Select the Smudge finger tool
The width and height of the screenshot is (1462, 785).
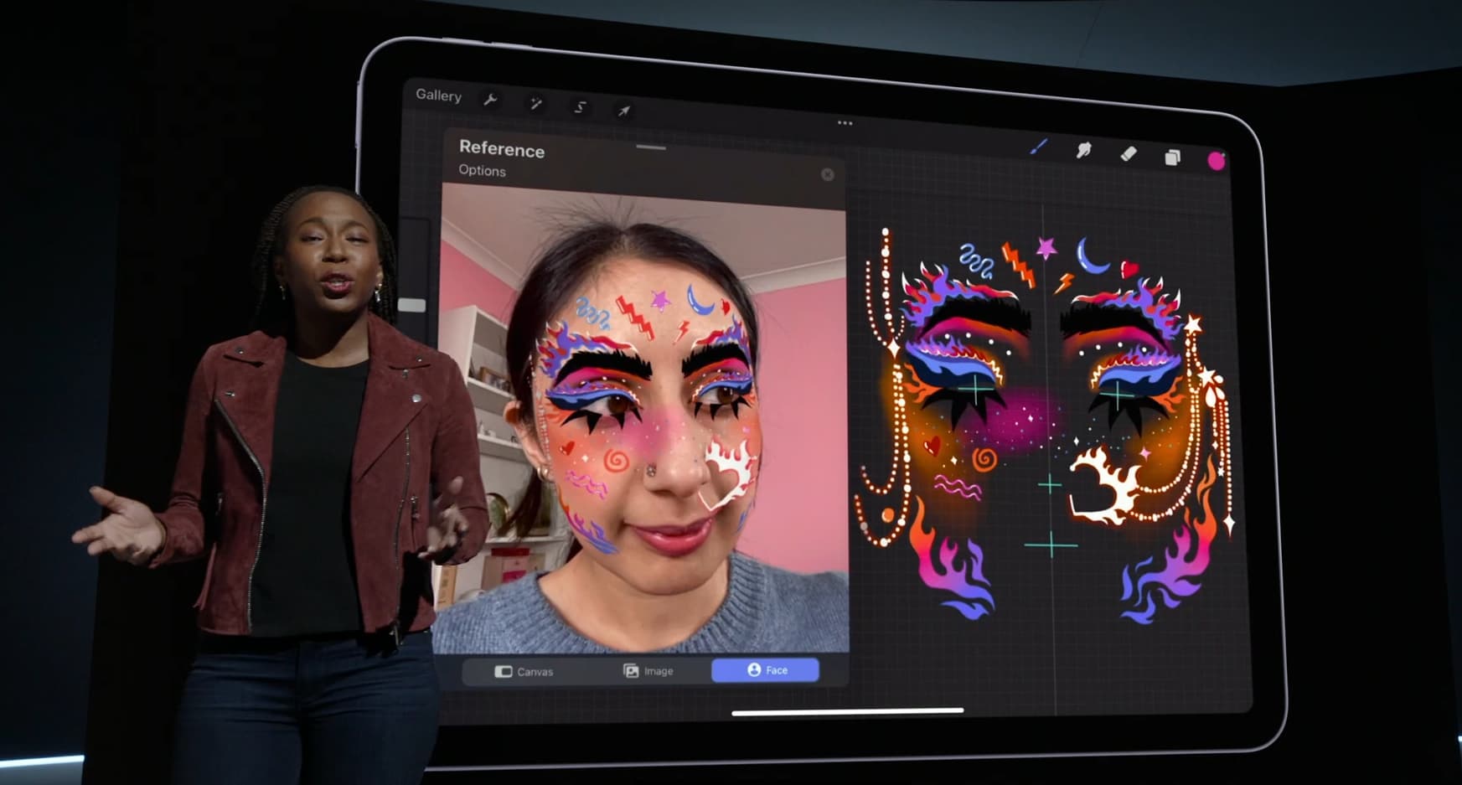[1083, 151]
